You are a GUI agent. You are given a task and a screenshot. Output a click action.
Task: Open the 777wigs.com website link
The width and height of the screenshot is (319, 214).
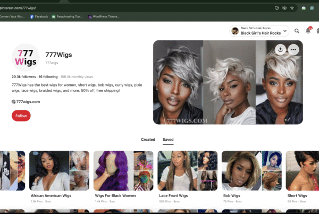click(x=28, y=101)
